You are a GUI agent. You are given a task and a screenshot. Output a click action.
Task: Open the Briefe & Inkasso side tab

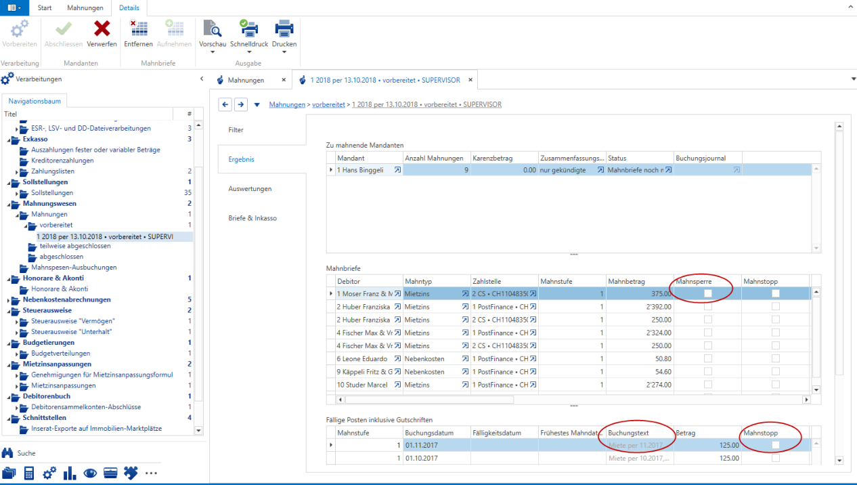(262, 218)
